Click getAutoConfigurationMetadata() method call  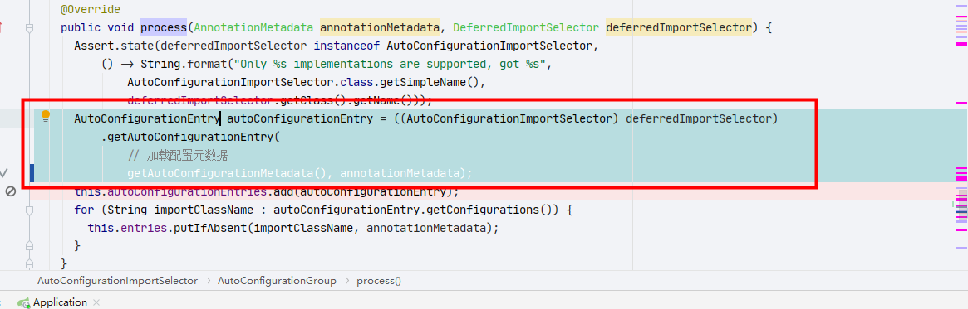coord(230,174)
